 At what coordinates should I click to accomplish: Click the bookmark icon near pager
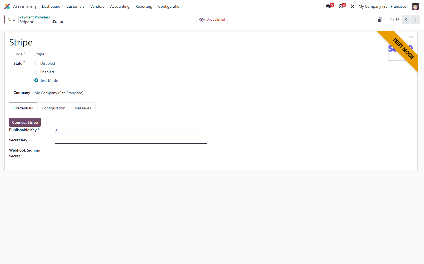click(380, 20)
